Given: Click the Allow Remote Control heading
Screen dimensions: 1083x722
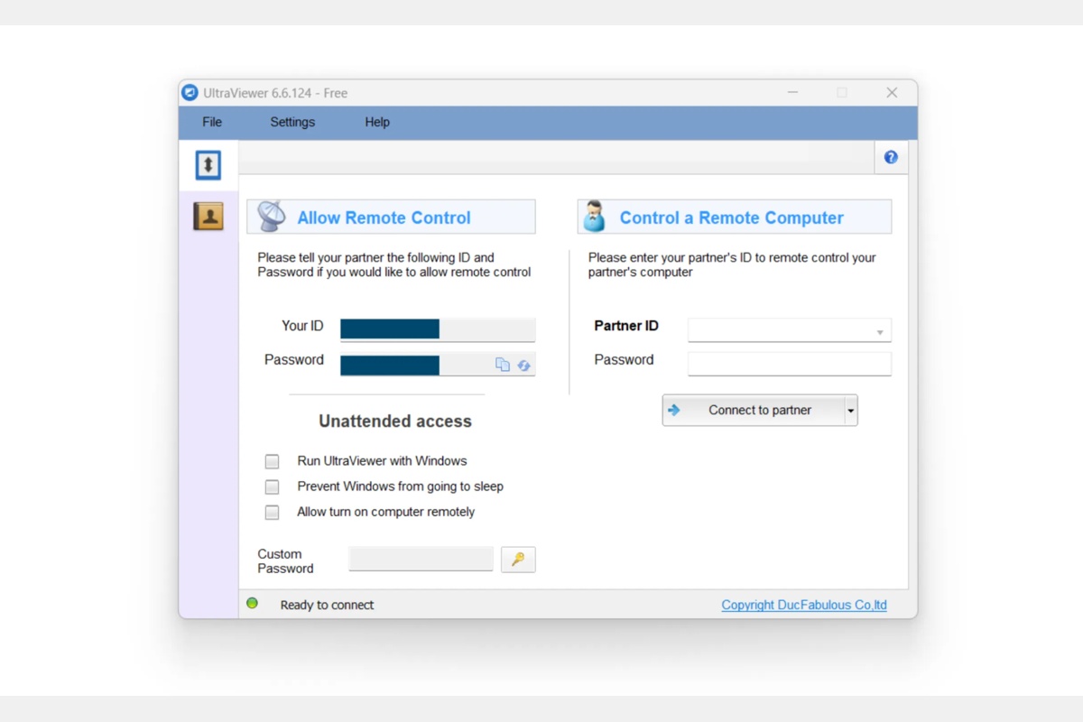Looking at the screenshot, I should (x=384, y=218).
